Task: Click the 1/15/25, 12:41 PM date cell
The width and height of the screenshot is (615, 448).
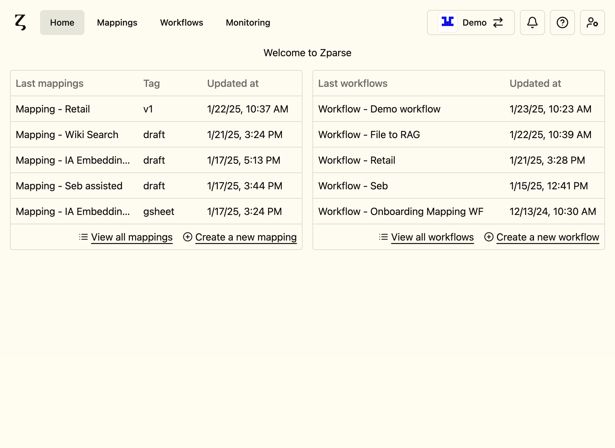Action: [x=549, y=186]
